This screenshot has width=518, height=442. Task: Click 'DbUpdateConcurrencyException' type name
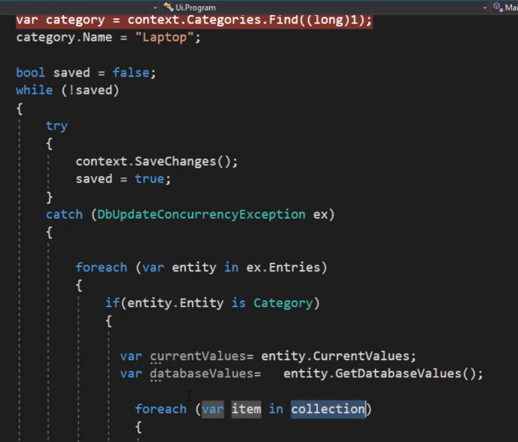tap(201, 215)
